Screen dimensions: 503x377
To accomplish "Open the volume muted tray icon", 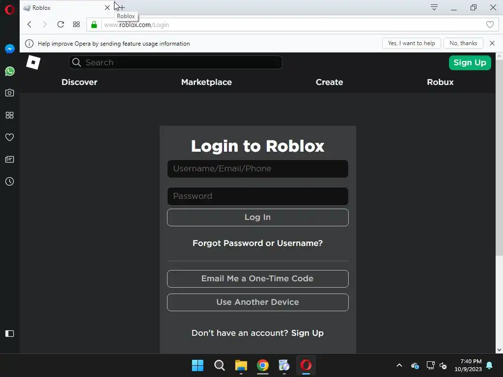I will coord(443,365).
